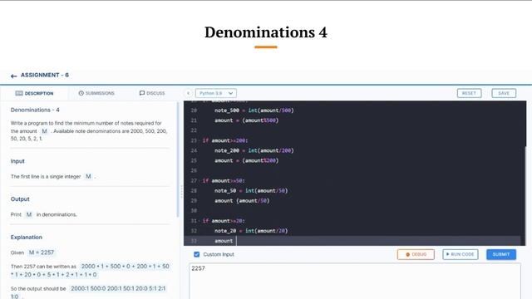Click 'if amount>=200:' on line 23
The height and width of the screenshot is (299, 532).
(x=225, y=140)
